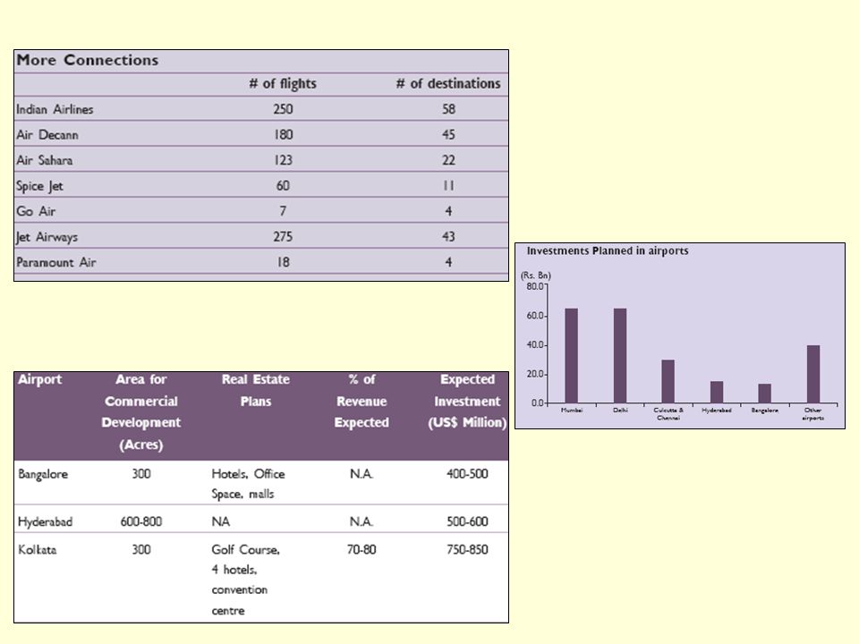The height and width of the screenshot is (644, 859).
Task: Click the Mumbai bar in the chart
Action: (572, 355)
